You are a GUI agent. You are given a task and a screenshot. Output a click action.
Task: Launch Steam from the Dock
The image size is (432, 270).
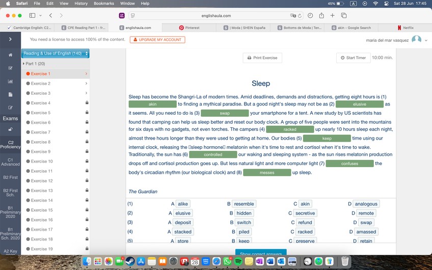point(130,261)
